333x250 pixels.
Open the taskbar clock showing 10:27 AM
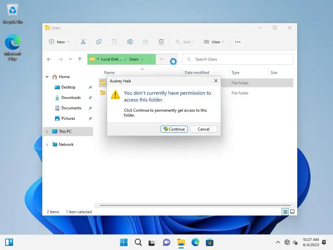(x=311, y=242)
